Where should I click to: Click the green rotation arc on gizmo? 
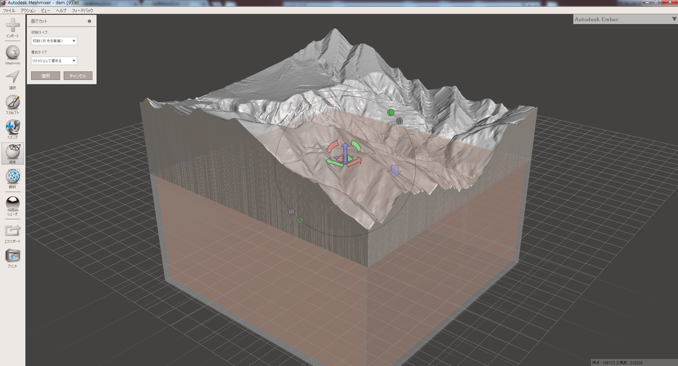[355, 146]
